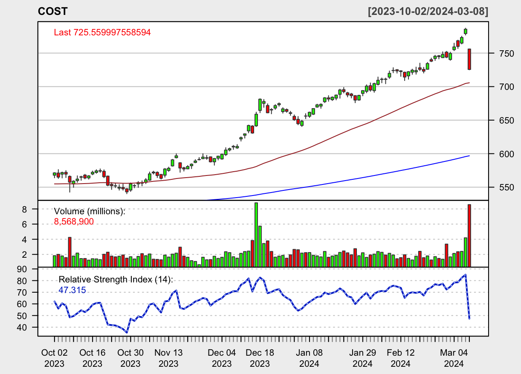Click the Oct 30 2023 date label
The width and height of the screenshot is (521, 374).
tap(130, 358)
